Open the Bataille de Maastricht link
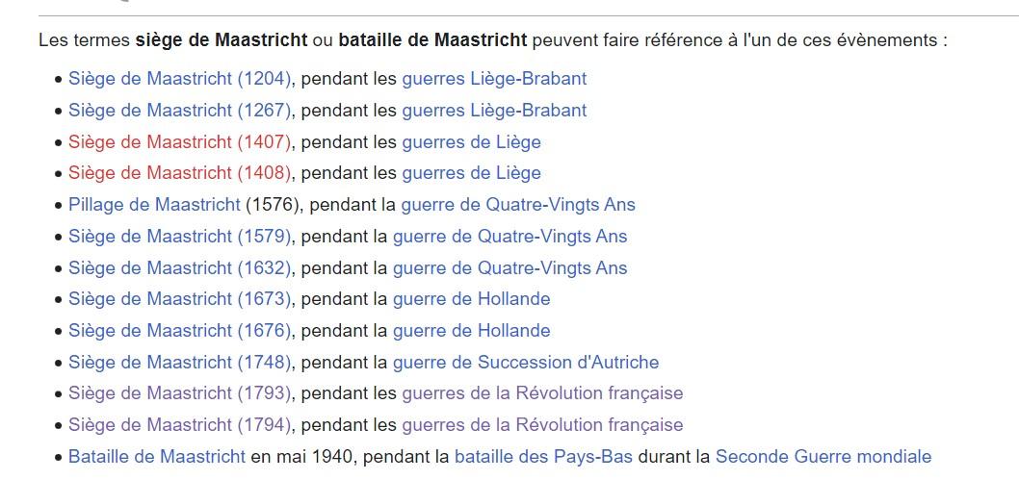The image size is (1019, 480). tap(157, 457)
